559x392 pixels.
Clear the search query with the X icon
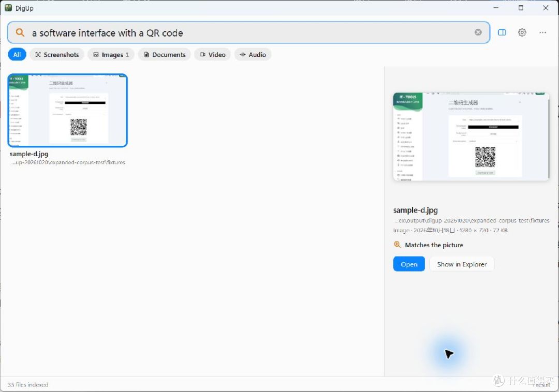coord(478,33)
